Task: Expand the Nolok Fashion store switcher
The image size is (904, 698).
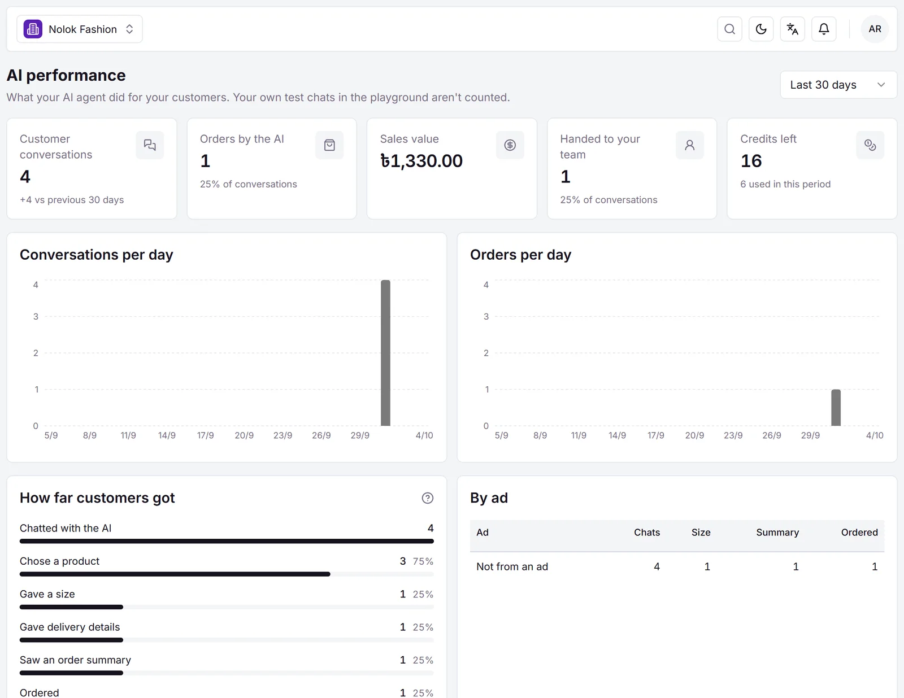Action: 80,29
